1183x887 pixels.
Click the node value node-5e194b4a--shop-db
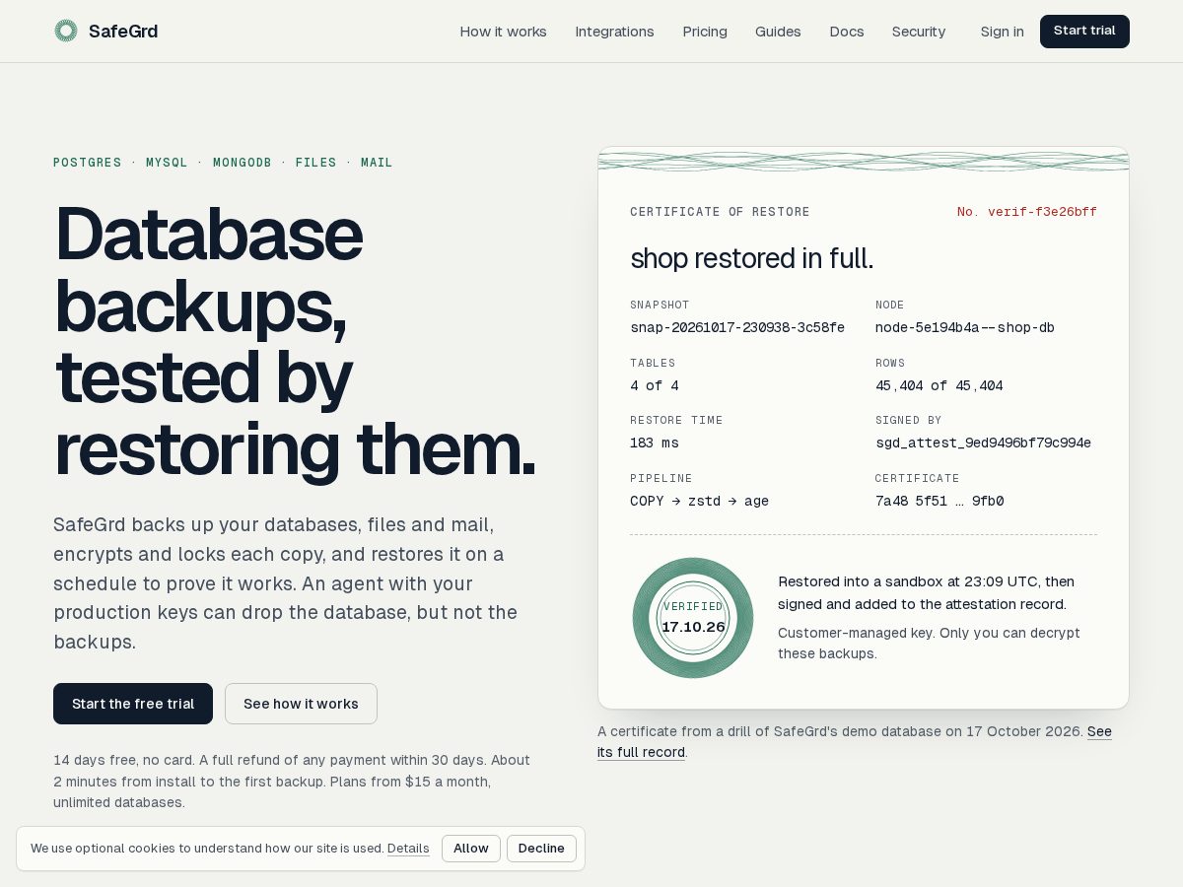point(965,327)
